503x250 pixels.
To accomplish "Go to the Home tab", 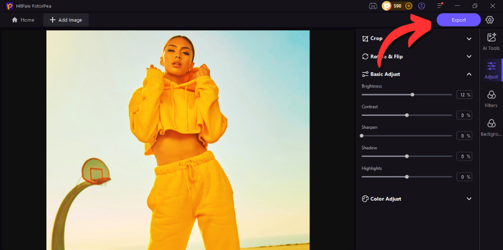I will [x=23, y=20].
